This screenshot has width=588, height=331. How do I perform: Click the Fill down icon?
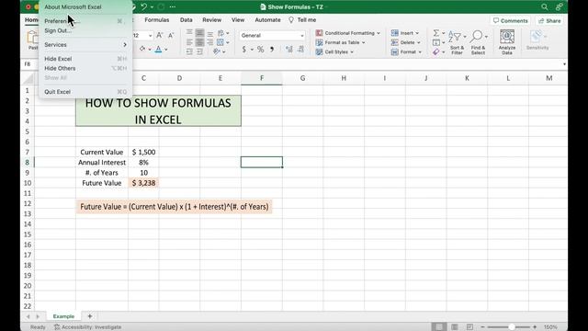pyautogui.click(x=436, y=42)
